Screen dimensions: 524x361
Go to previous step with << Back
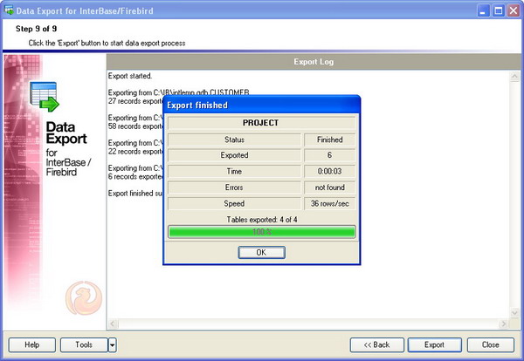(x=377, y=344)
